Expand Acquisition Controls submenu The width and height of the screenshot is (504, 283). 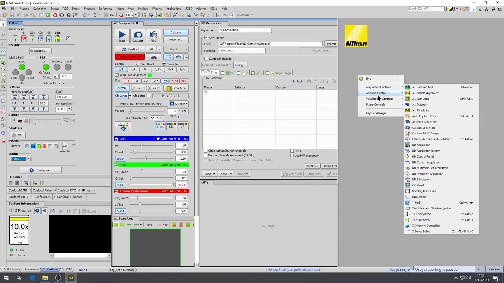(381, 87)
